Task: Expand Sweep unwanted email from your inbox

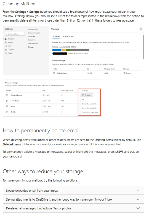Action: coord(73,191)
